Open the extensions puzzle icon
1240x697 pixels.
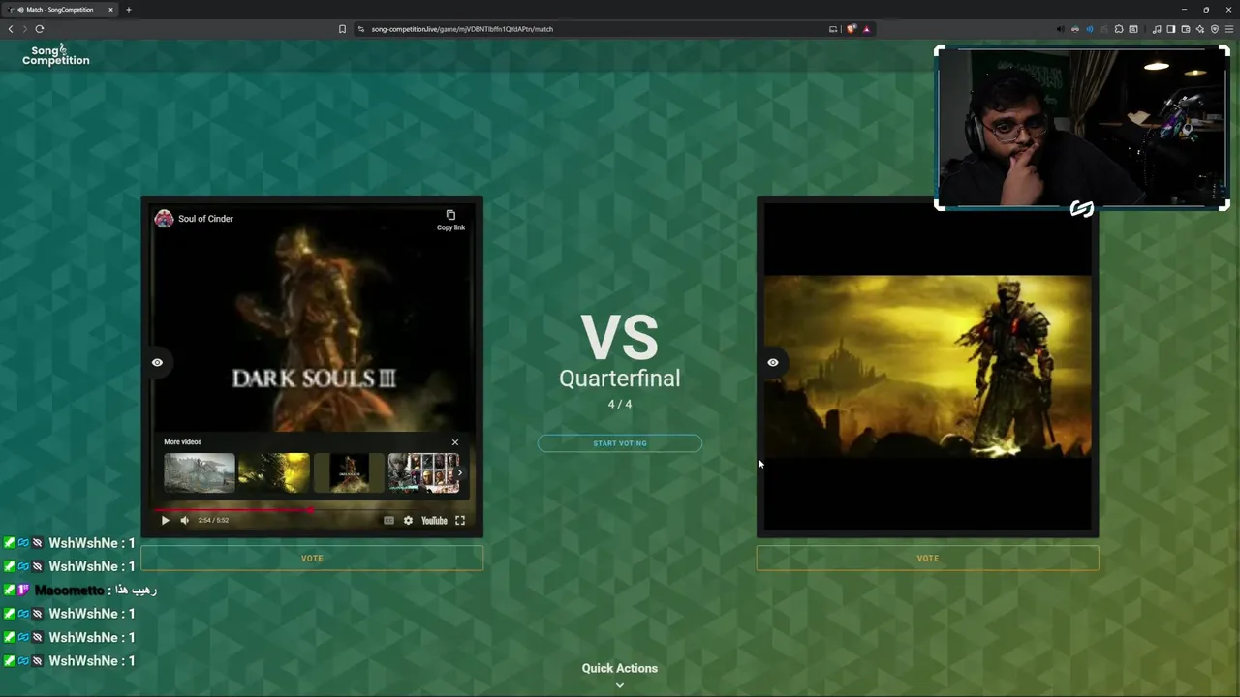coord(1119,29)
